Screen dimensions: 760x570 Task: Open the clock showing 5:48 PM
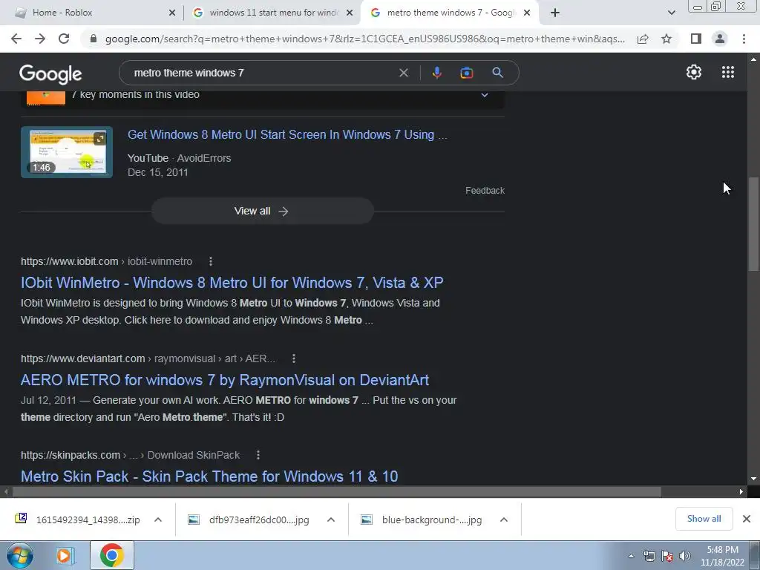coord(722,556)
